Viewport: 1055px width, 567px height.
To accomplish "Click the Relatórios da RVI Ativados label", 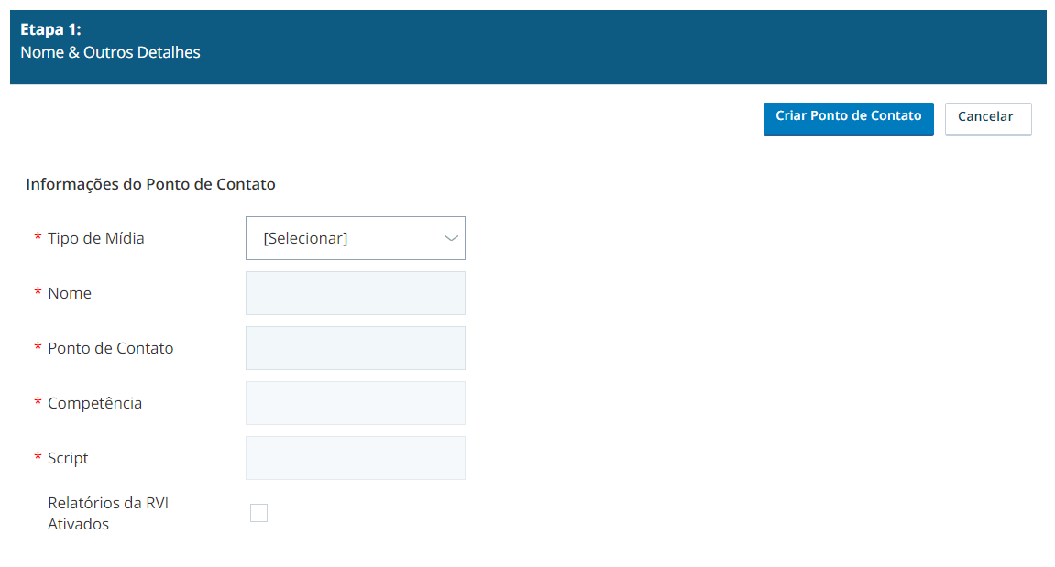I will (107, 513).
